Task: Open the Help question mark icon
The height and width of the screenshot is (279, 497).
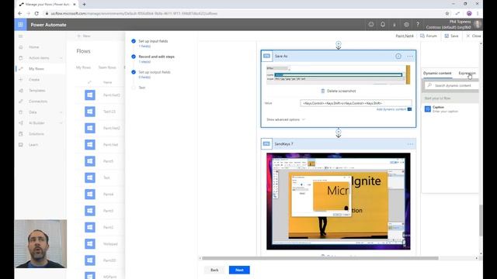Action: pos(418,25)
